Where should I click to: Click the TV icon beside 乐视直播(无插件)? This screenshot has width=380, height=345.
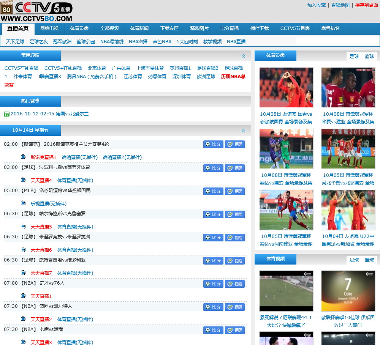(23, 203)
